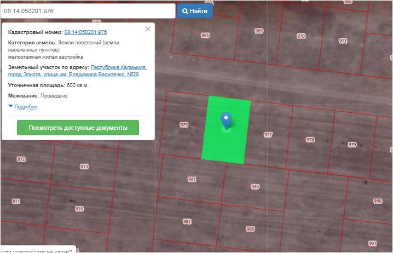Viewport: 393px width, 253px height.
Task: Click Посмотреть доступные документы button
Action: pos(78,128)
